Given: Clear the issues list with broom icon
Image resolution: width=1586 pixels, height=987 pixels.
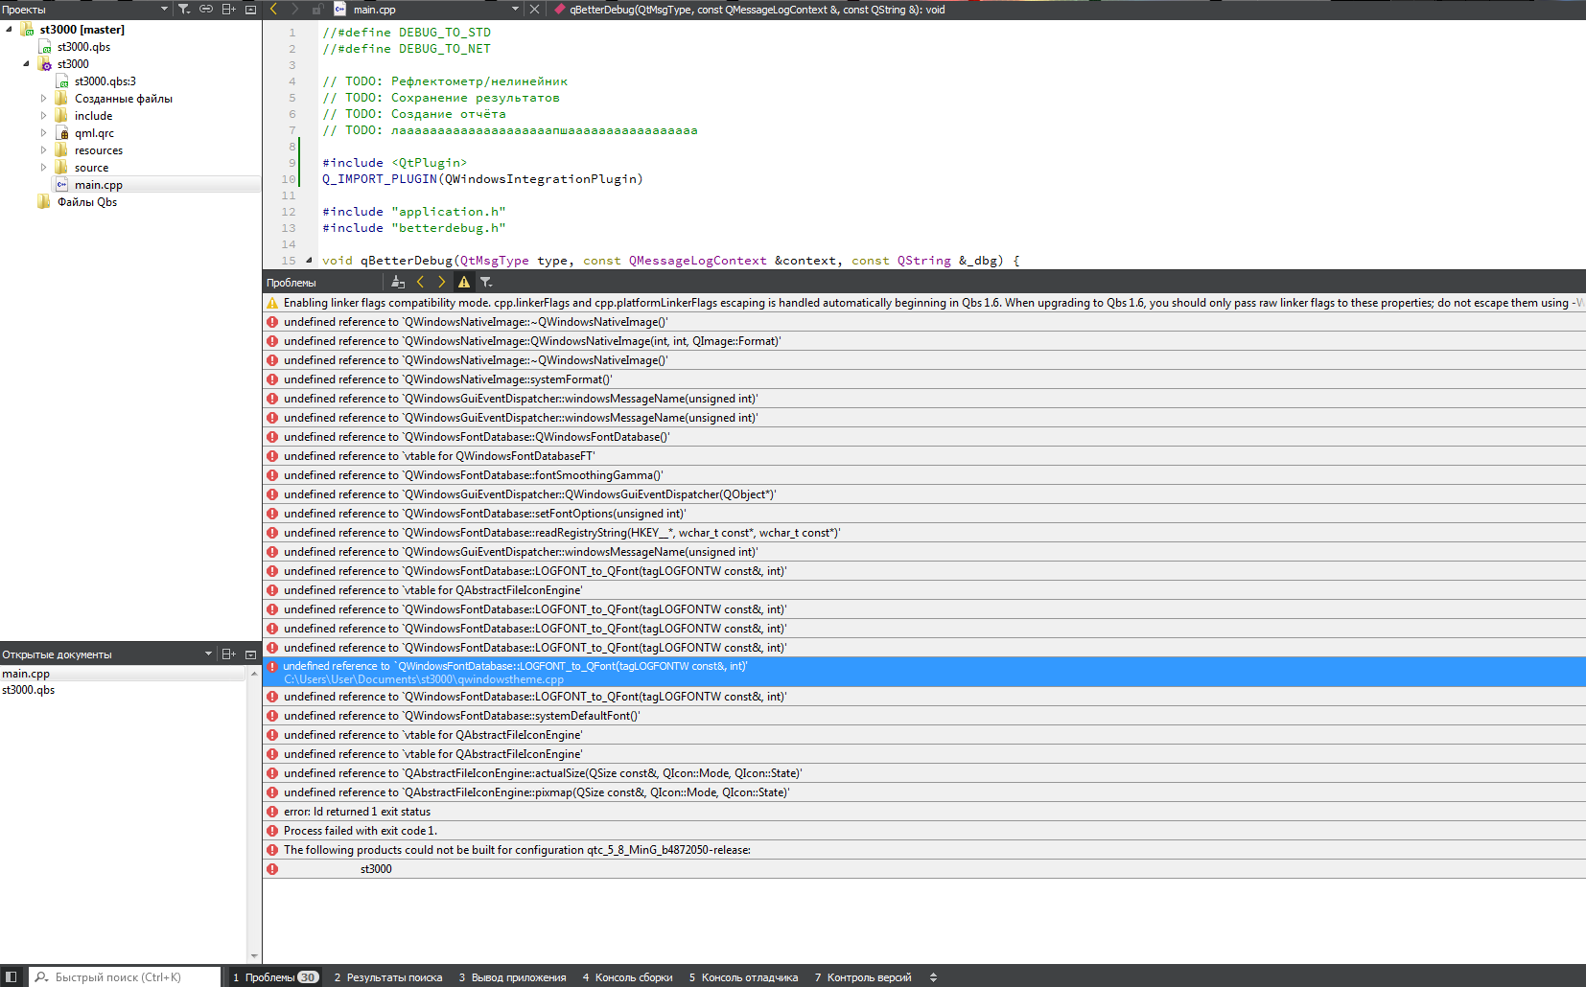Looking at the screenshot, I should (x=398, y=282).
